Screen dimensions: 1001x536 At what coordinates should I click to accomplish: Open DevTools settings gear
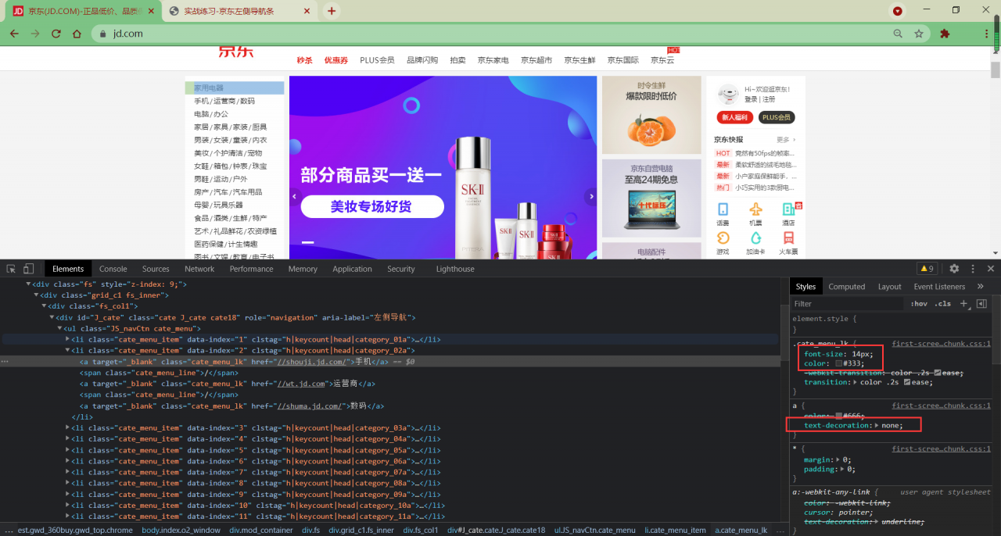(x=954, y=269)
